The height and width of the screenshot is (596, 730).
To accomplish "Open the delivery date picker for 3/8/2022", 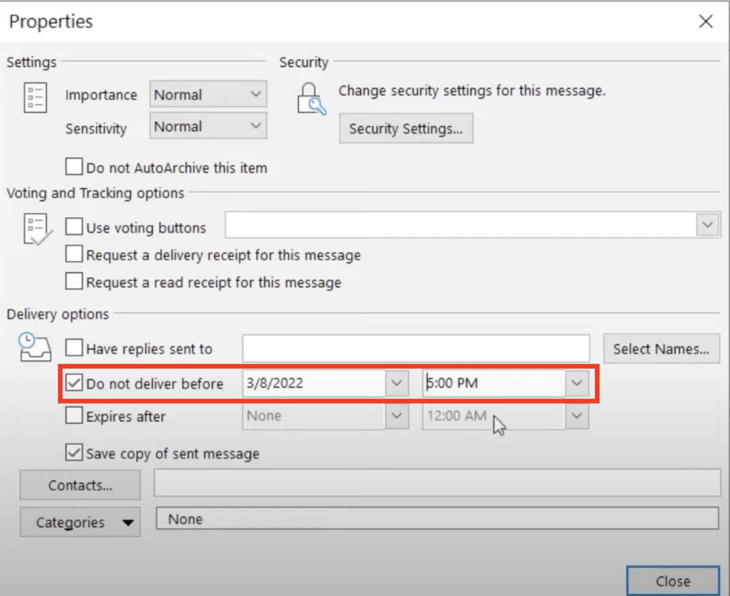I will coord(397,383).
